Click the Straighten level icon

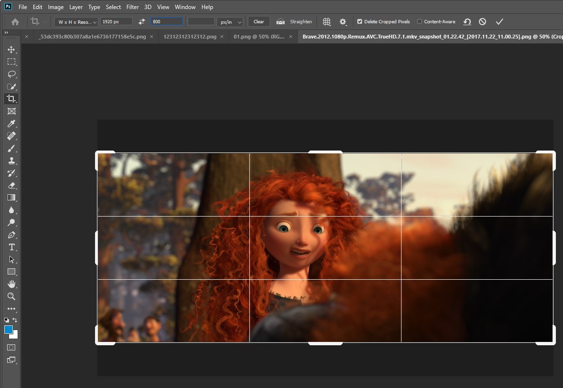pyautogui.click(x=280, y=21)
